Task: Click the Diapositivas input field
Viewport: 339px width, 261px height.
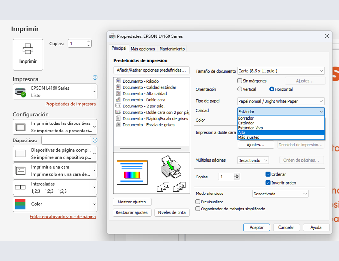Action: point(66,140)
